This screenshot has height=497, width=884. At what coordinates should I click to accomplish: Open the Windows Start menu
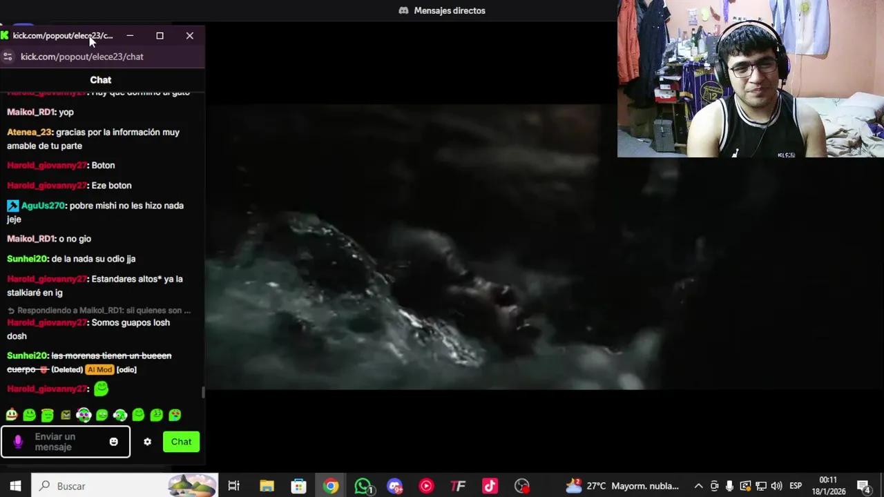pos(15,486)
